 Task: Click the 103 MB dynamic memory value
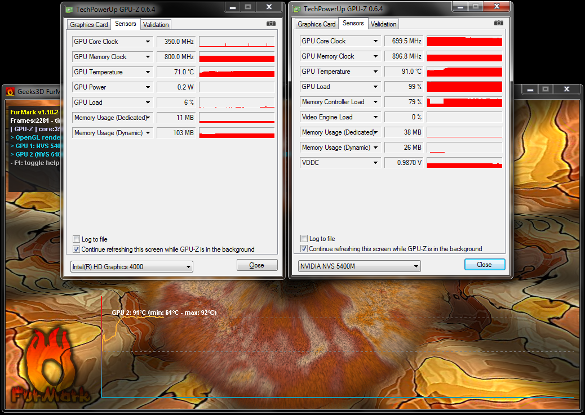click(176, 133)
